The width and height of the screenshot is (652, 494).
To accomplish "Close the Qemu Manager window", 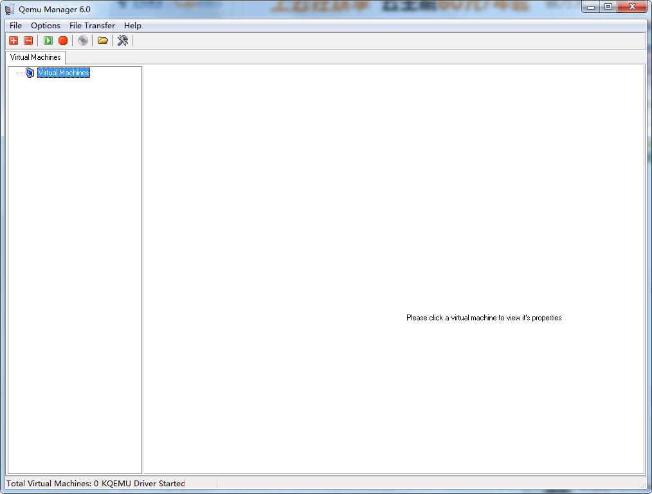I will 633,7.
